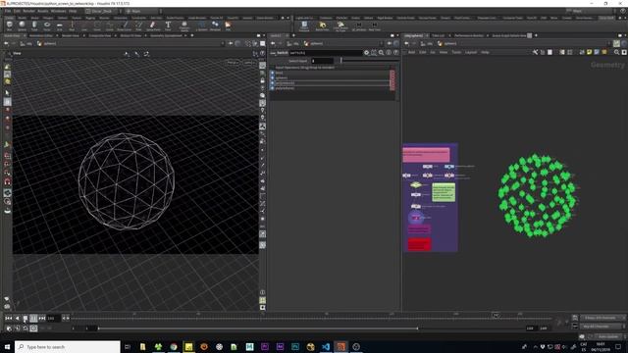Switch to Geometry Spreadsheet tab
The image size is (628, 353).
(x=166, y=35)
